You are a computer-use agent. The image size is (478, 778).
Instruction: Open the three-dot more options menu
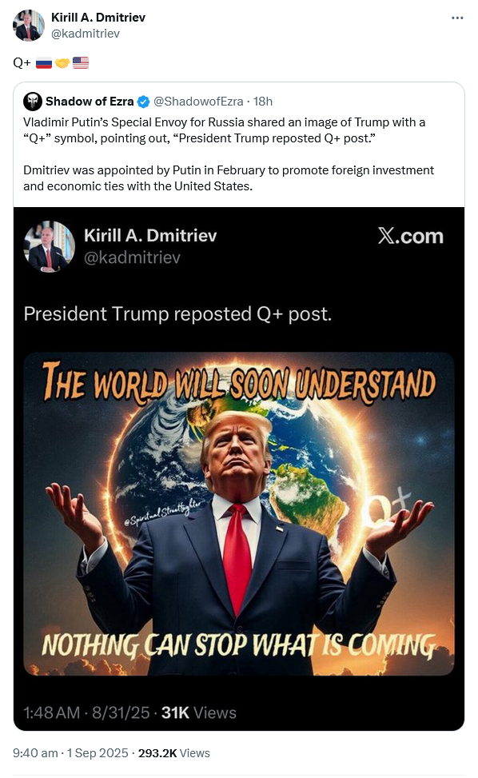(x=456, y=18)
